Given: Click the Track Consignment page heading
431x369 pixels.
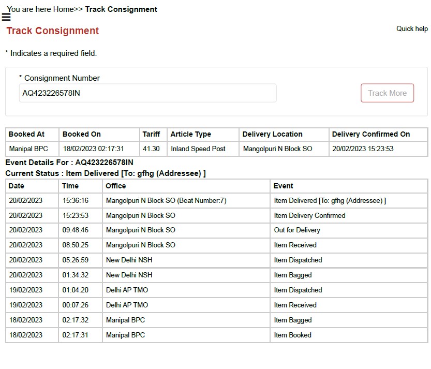Looking at the screenshot, I should 52,31.
